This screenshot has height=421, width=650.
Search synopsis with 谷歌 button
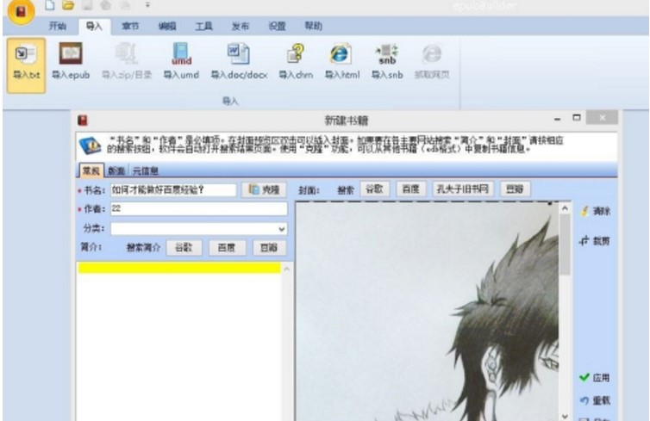click(184, 248)
